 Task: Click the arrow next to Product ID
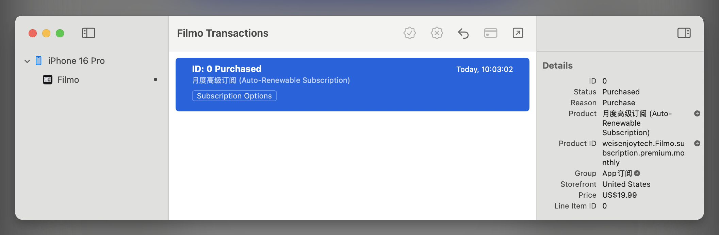coord(697,143)
